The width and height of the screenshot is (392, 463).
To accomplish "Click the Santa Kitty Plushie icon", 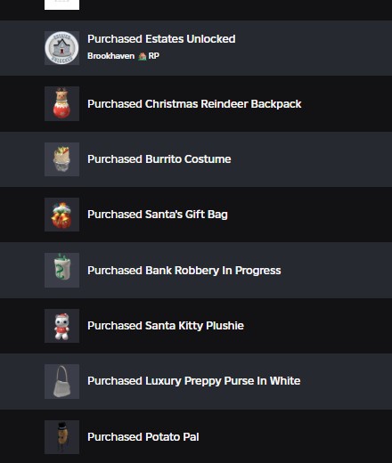I will [x=61, y=326].
